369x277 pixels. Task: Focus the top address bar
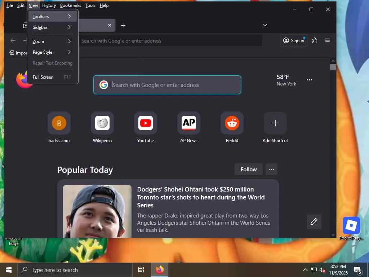point(170,41)
